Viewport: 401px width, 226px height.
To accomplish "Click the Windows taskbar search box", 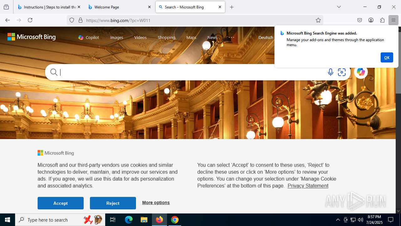I will click(x=60, y=220).
